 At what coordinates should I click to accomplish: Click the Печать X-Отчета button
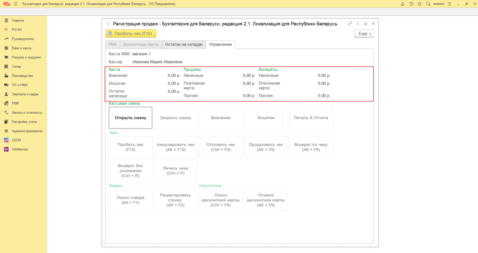coord(311,118)
